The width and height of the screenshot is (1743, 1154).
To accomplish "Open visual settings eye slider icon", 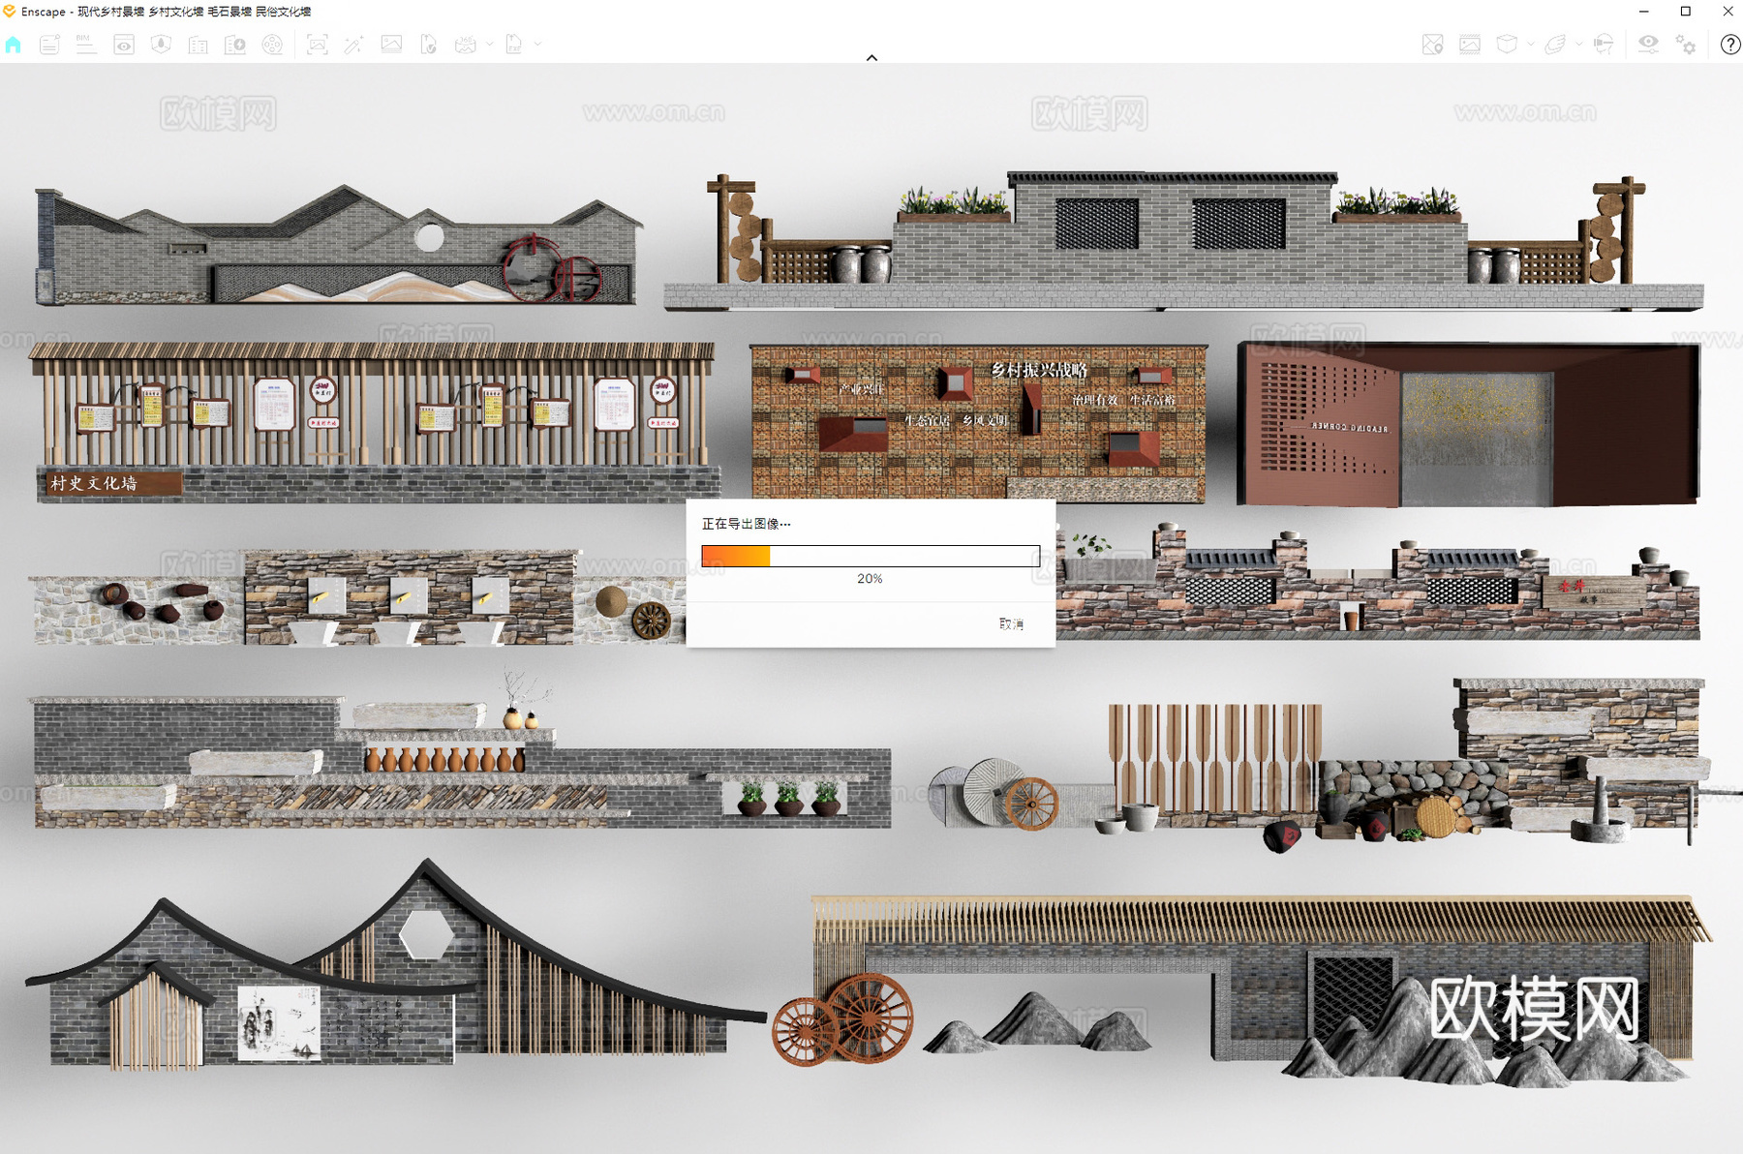I will [x=1648, y=45].
